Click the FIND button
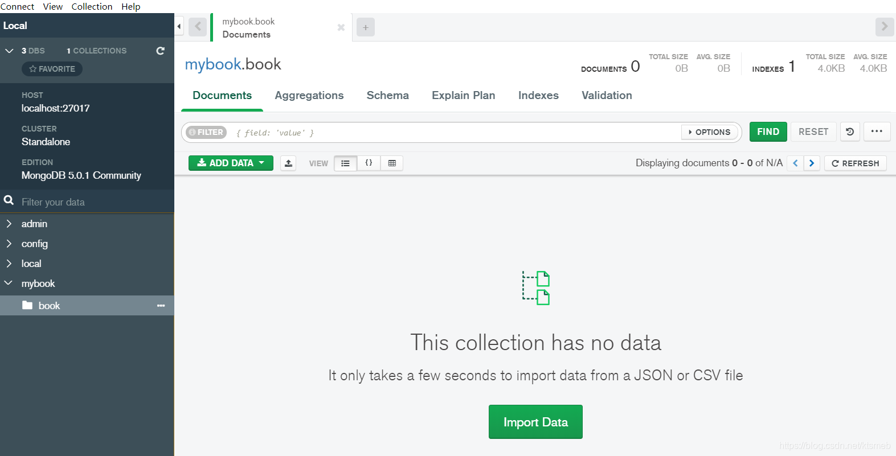The width and height of the screenshot is (896, 456). pyautogui.click(x=768, y=132)
